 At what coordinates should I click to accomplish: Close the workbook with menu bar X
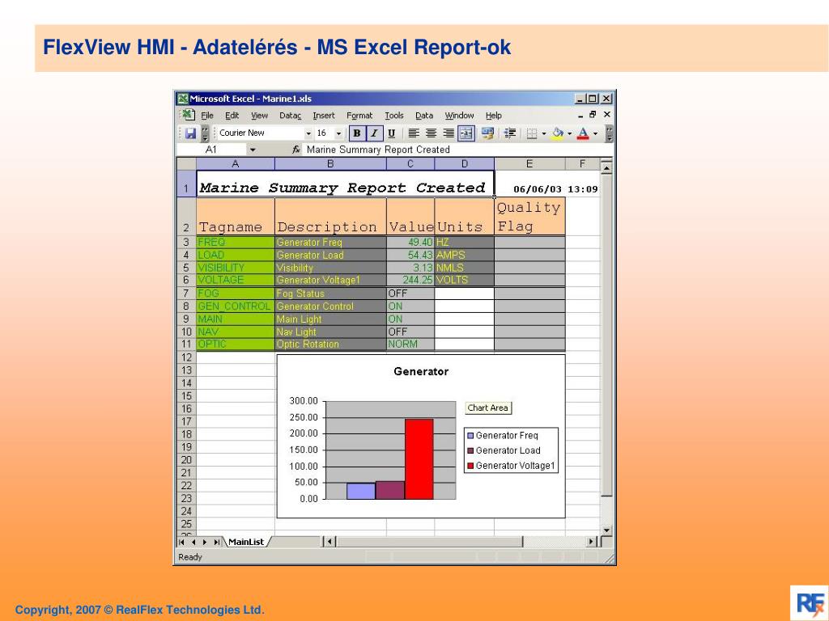coord(607,115)
